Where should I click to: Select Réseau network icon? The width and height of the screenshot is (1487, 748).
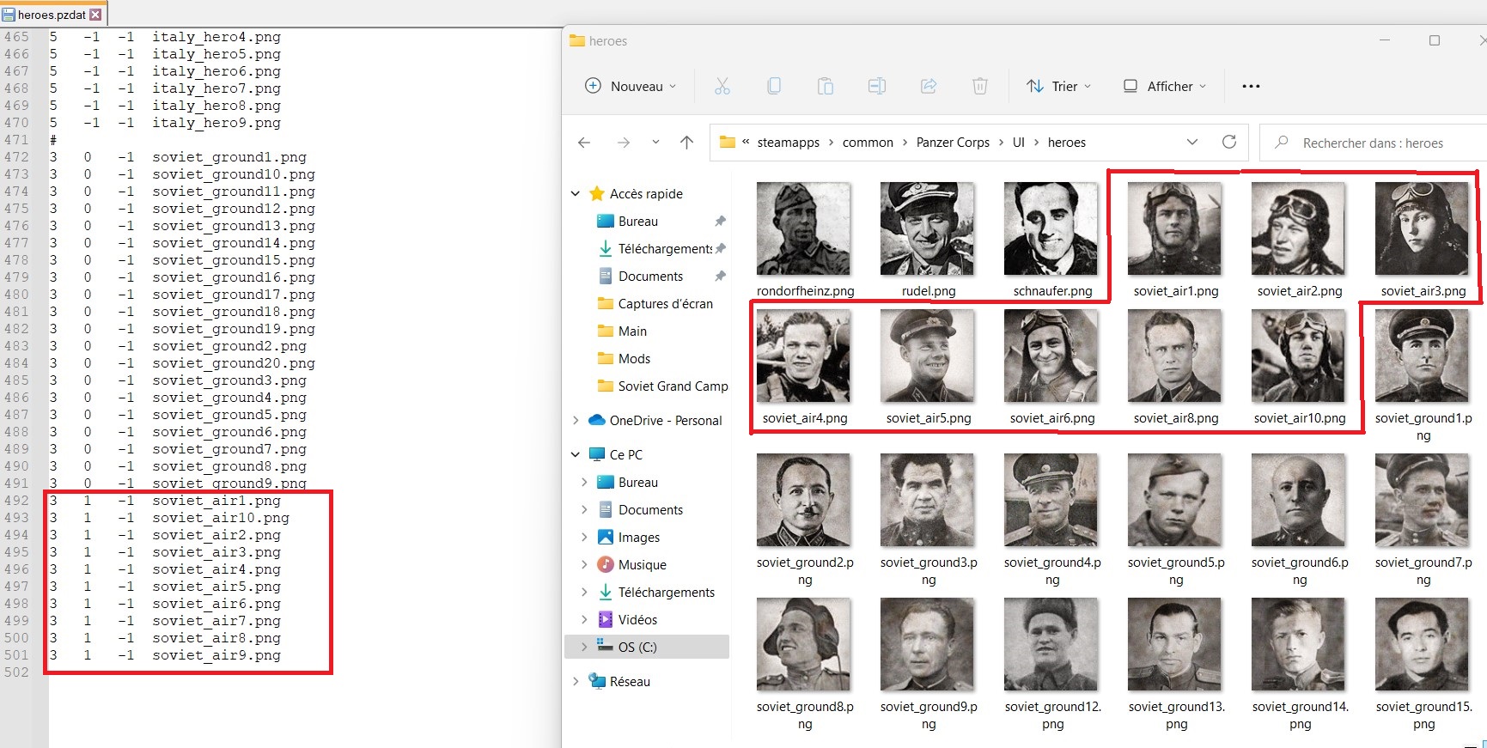[597, 681]
